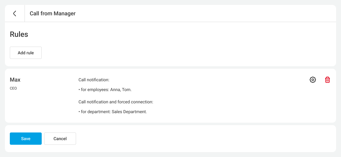
Task: Click the bullet before "for employees"
Action: pyautogui.click(x=79, y=90)
